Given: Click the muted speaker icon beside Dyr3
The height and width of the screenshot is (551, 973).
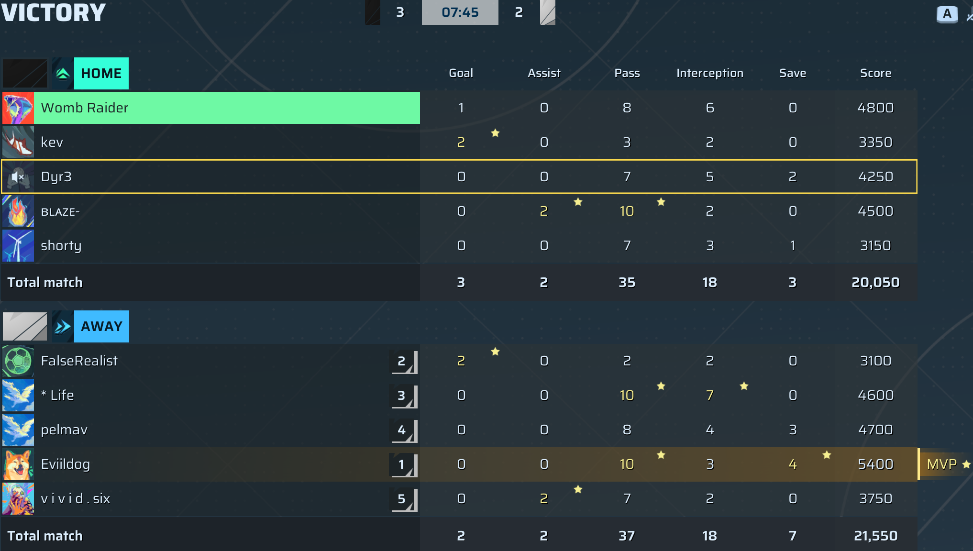Looking at the screenshot, I should coord(18,177).
